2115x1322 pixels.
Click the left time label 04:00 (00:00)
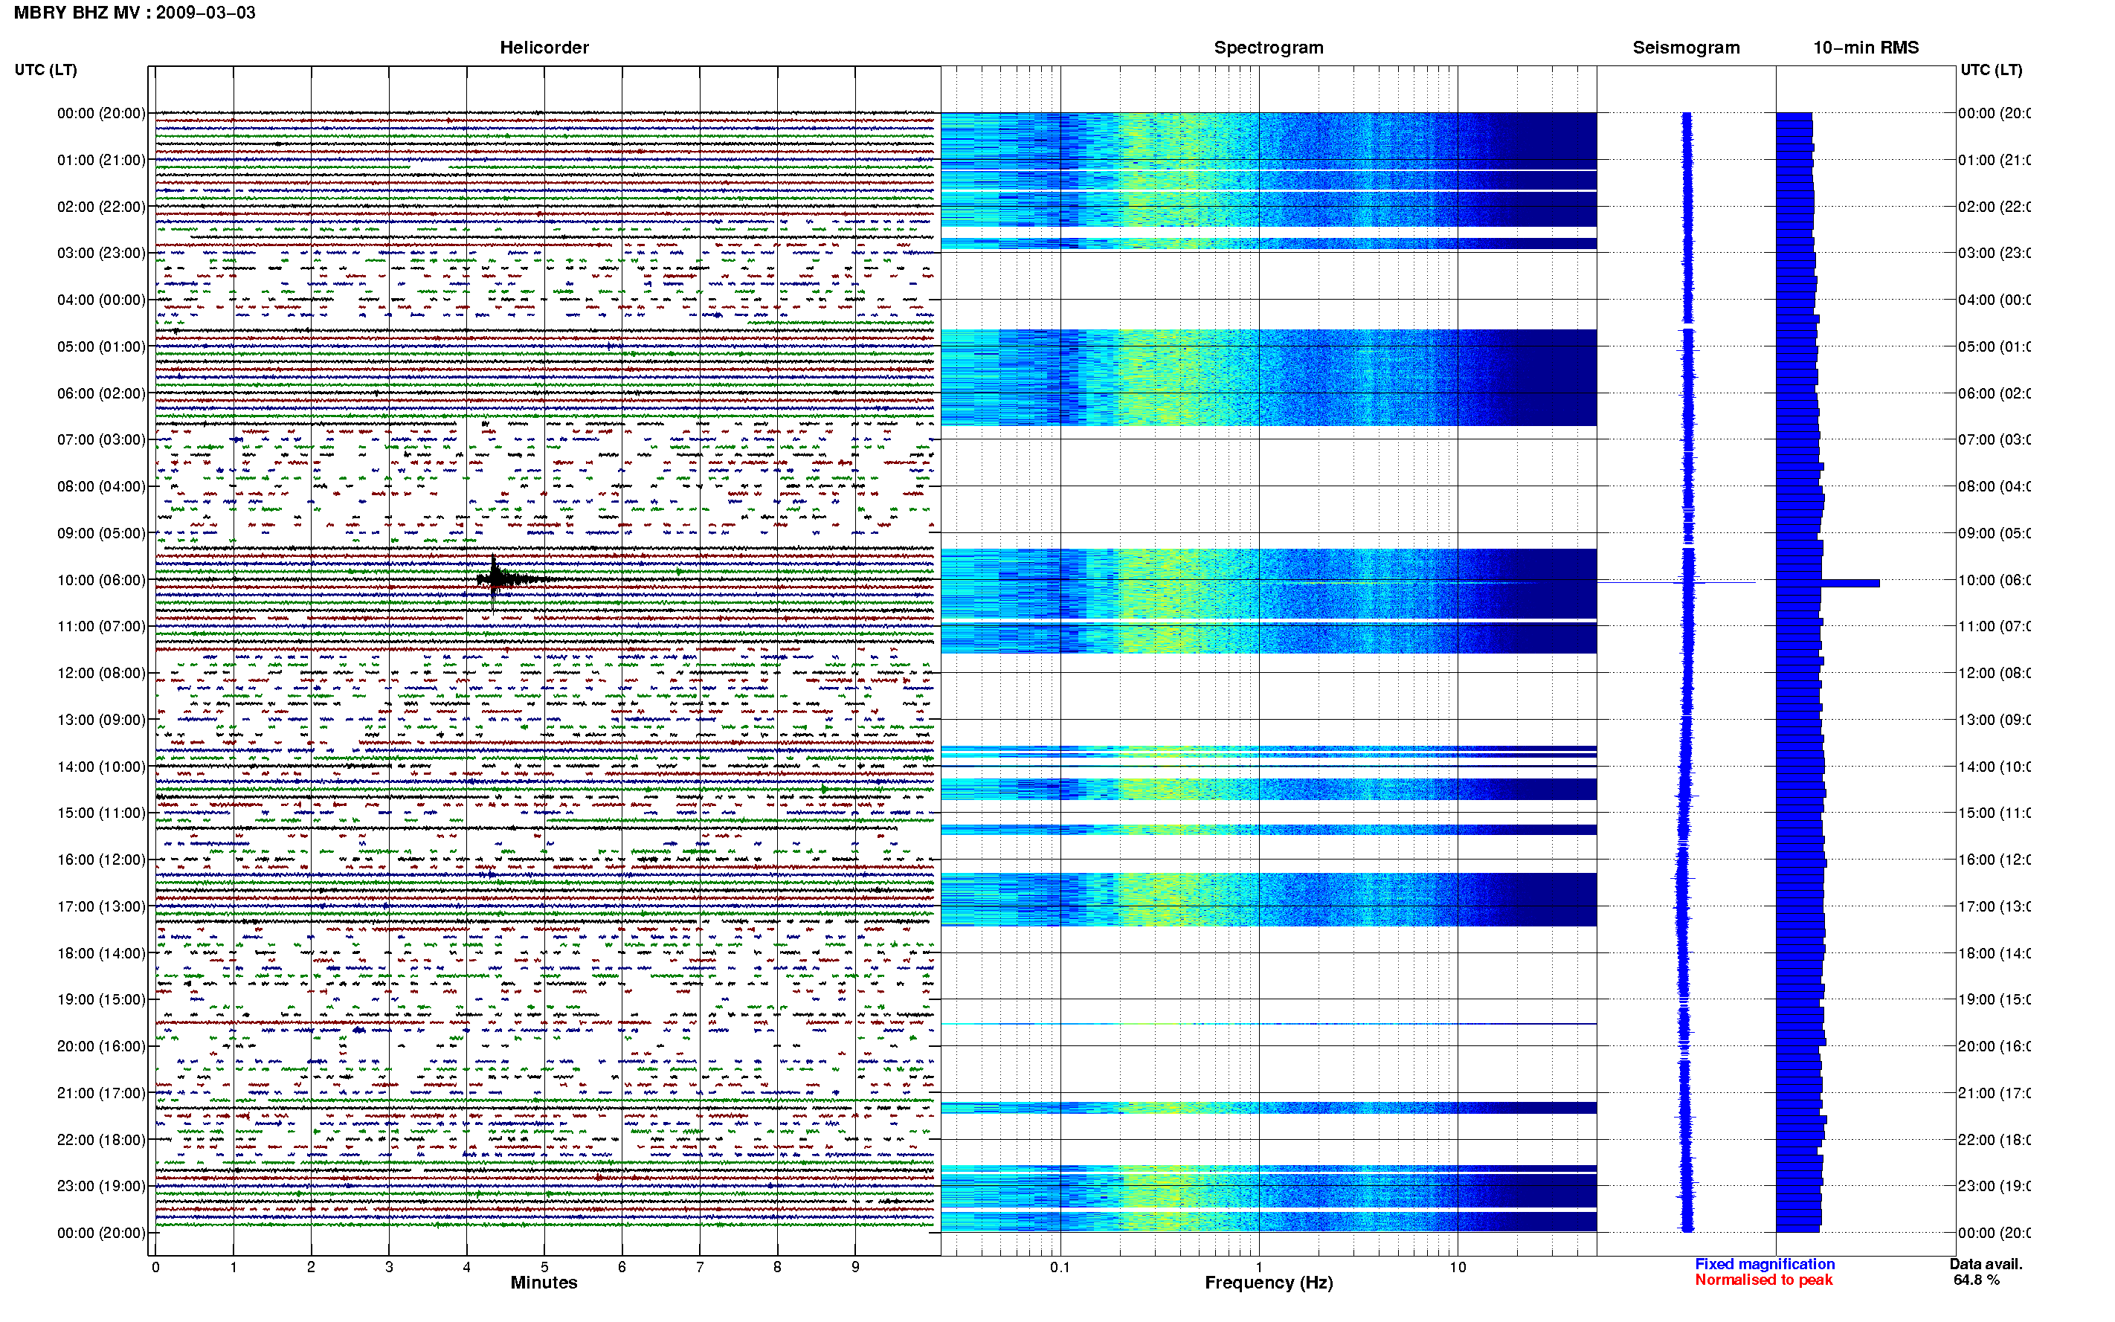[101, 300]
